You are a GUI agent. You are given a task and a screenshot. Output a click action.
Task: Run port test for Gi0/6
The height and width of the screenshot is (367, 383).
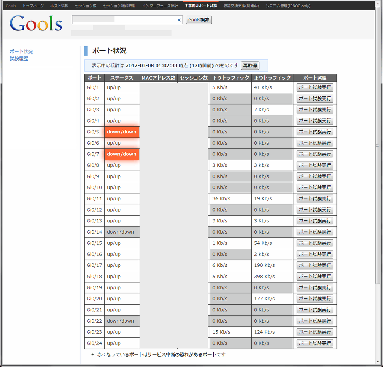[315, 143]
